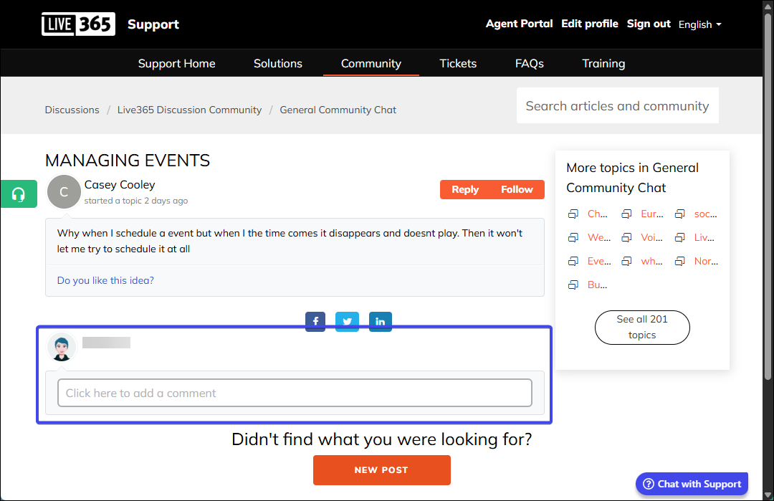The width and height of the screenshot is (774, 501).
Task: Open the "Eur..." topic link
Action: 652,214
